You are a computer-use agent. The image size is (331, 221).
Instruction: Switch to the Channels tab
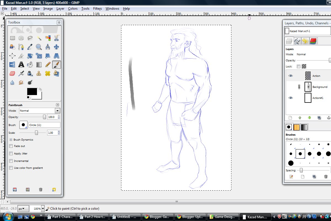point(313,41)
